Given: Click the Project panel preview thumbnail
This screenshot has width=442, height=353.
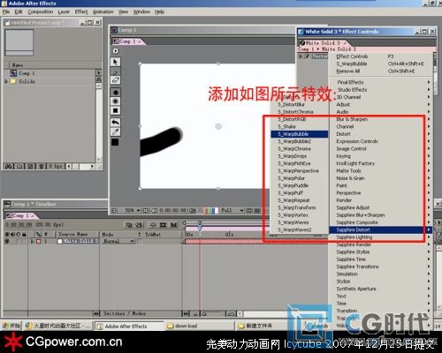Looking at the screenshot, I should 19,42.
